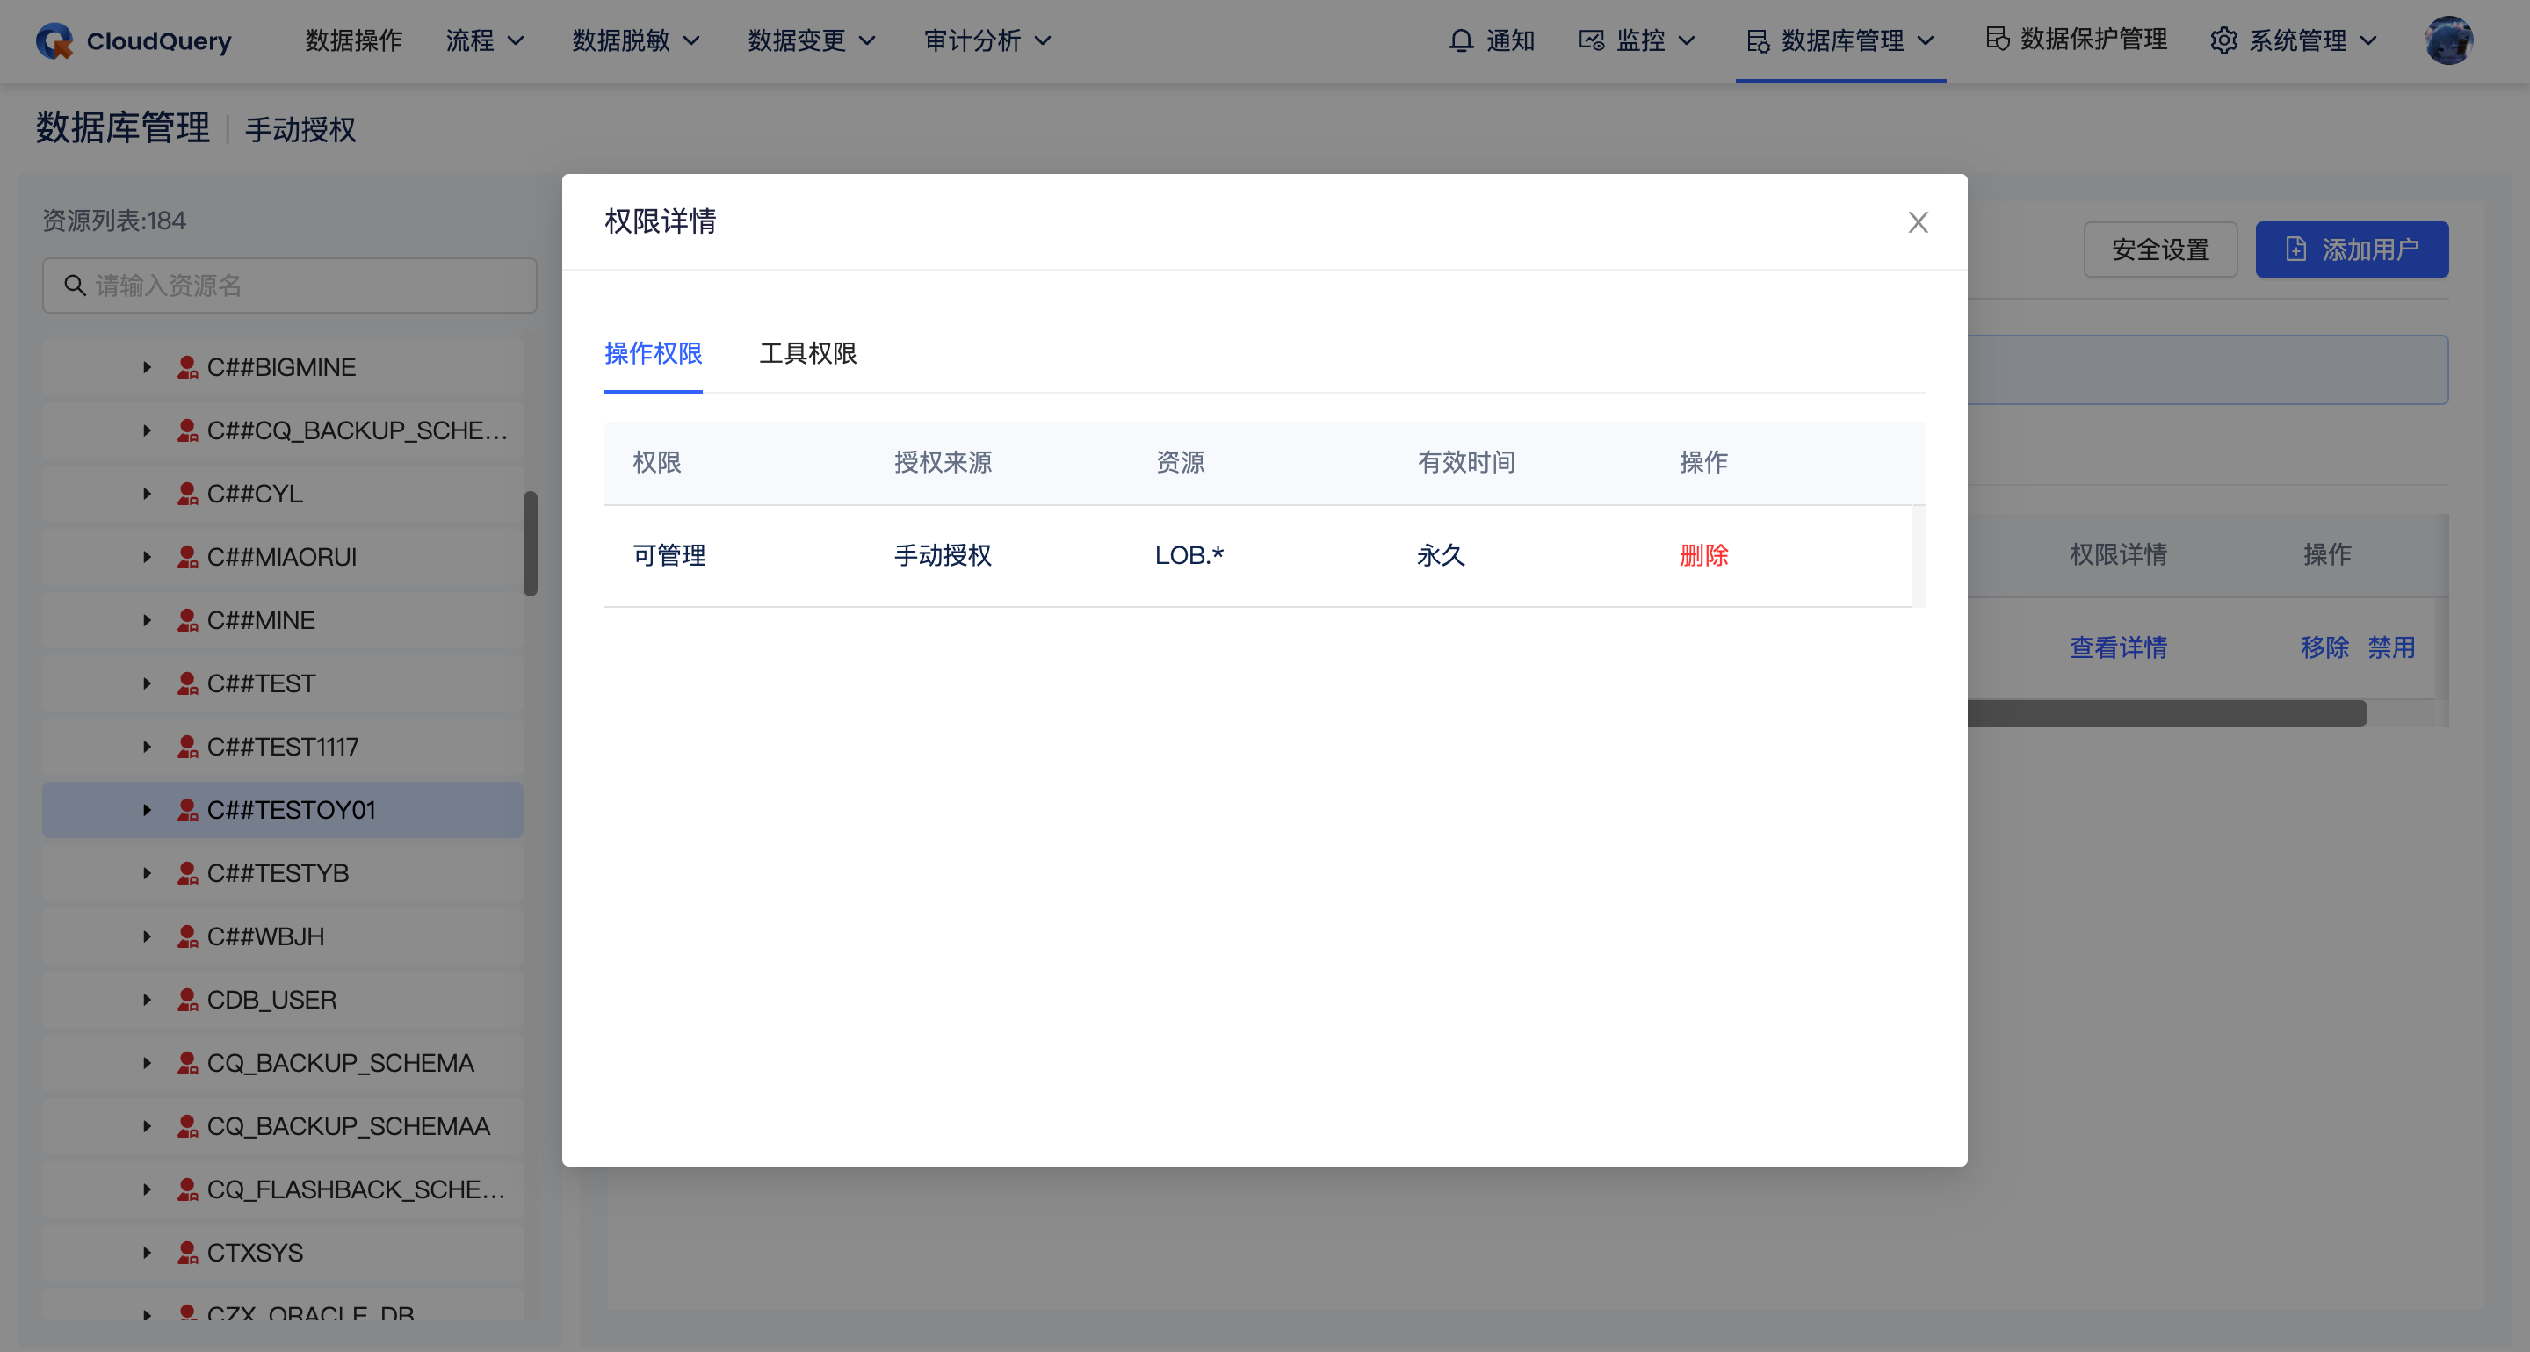
Task: Open the 数据脱敏 dropdown menu
Action: click(x=635, y=40)
